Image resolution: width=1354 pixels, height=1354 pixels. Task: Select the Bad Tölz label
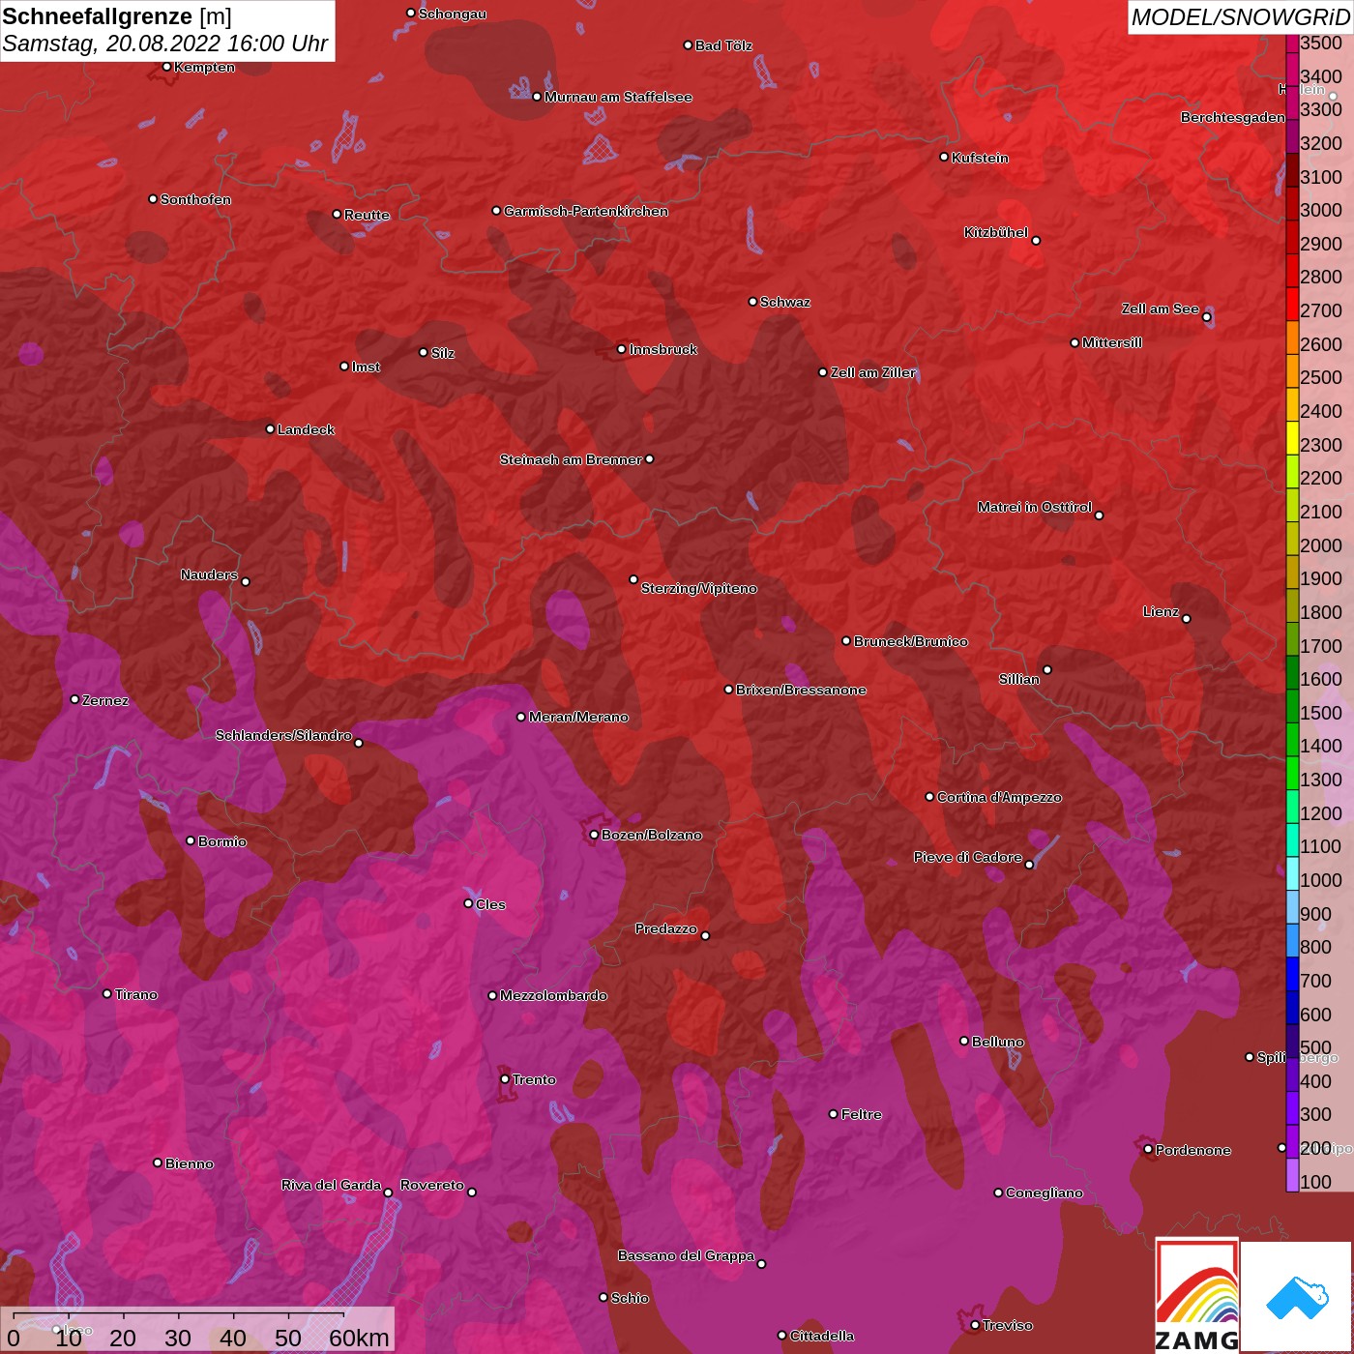coord(723,45)
